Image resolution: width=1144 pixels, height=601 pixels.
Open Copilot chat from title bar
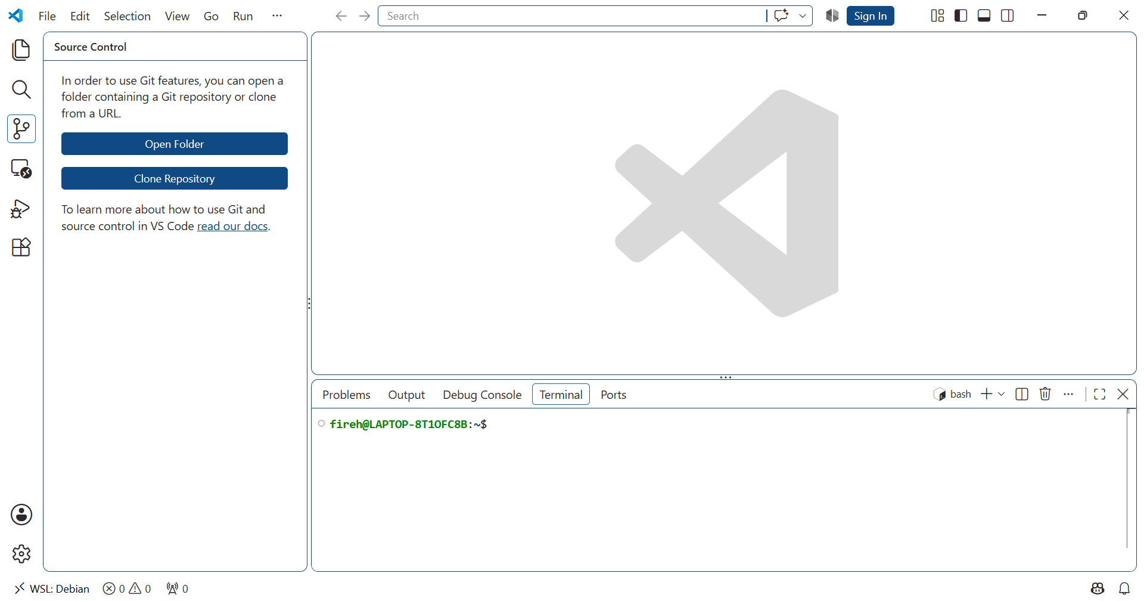pyautogui.click(x=781, y=16)
